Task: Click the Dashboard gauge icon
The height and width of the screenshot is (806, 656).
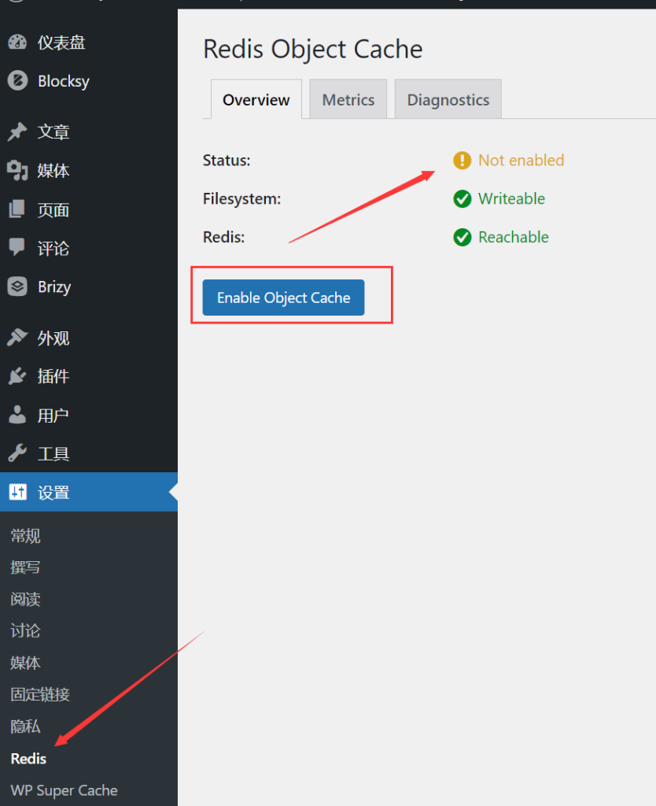Action: [x=17, y=43]
